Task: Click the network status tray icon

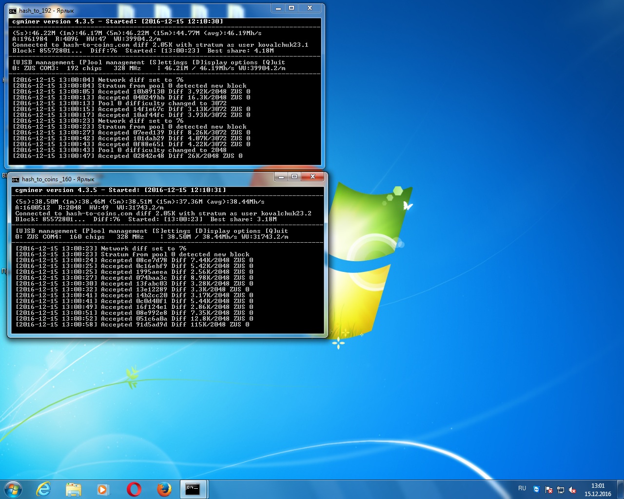Action: pyautogui.click(x=561, y=490)
